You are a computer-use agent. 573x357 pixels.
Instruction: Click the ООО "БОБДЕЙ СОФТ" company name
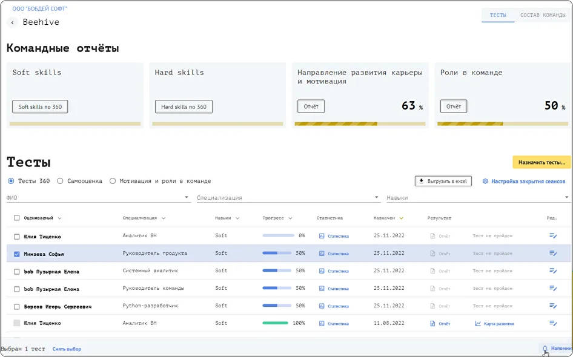pos(40,9)
